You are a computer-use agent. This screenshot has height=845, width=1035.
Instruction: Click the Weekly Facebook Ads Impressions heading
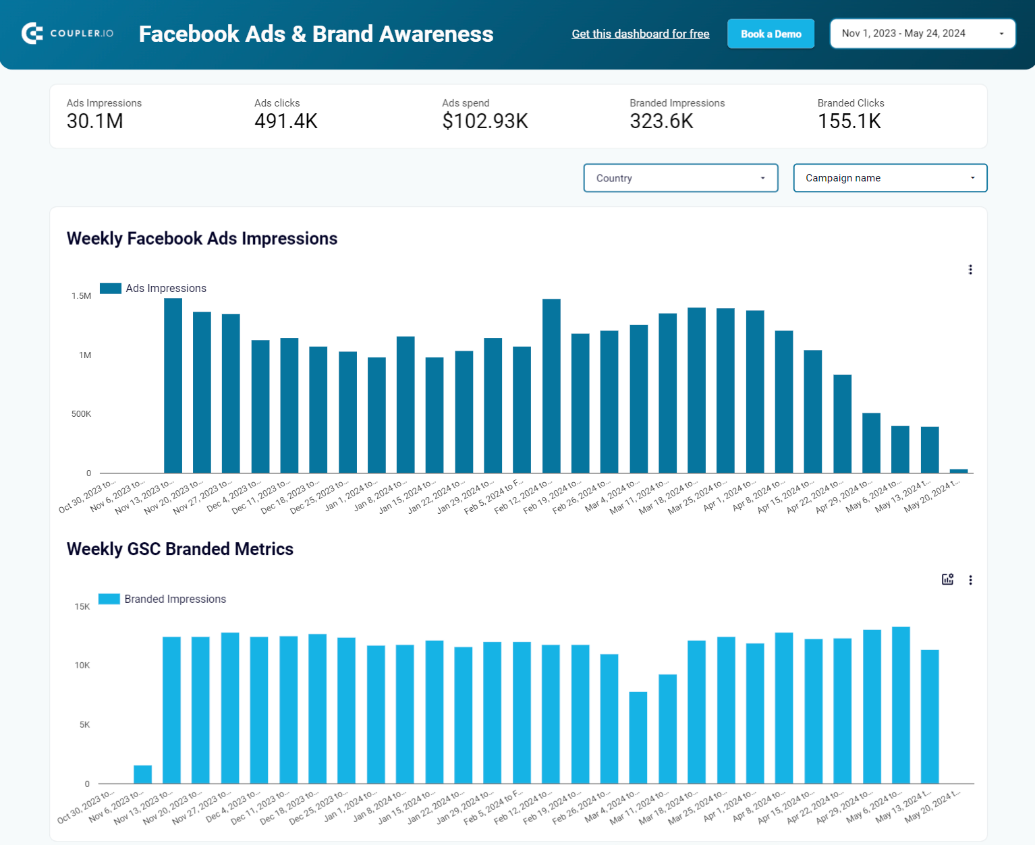(202, 239)
